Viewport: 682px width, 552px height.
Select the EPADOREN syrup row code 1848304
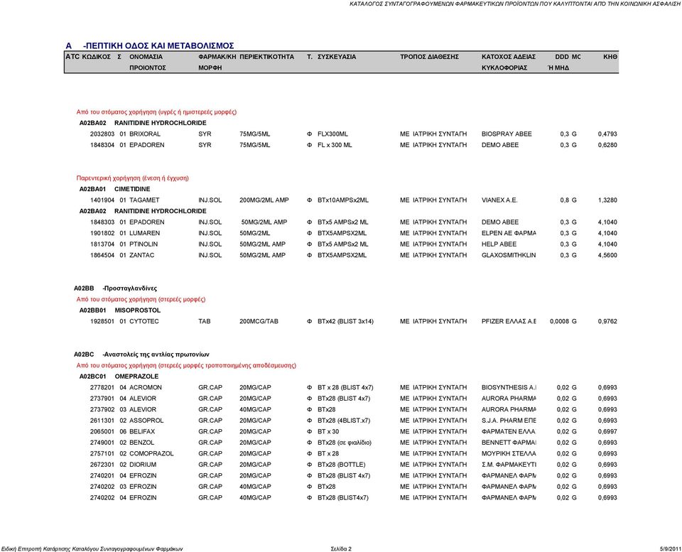tap(102, 145)
